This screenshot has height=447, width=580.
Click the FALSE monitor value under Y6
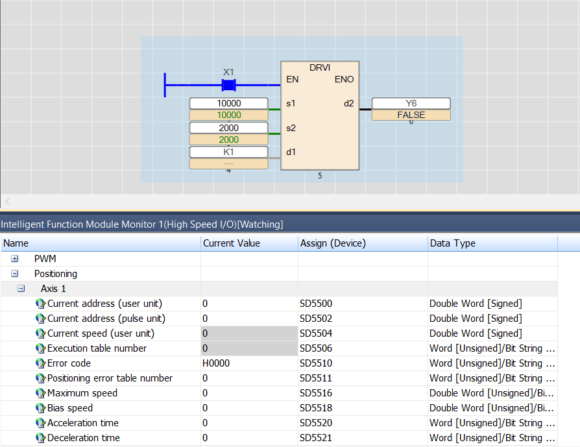(411, 115)
